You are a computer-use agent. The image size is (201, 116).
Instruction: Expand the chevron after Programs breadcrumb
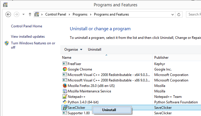(91, 14)
